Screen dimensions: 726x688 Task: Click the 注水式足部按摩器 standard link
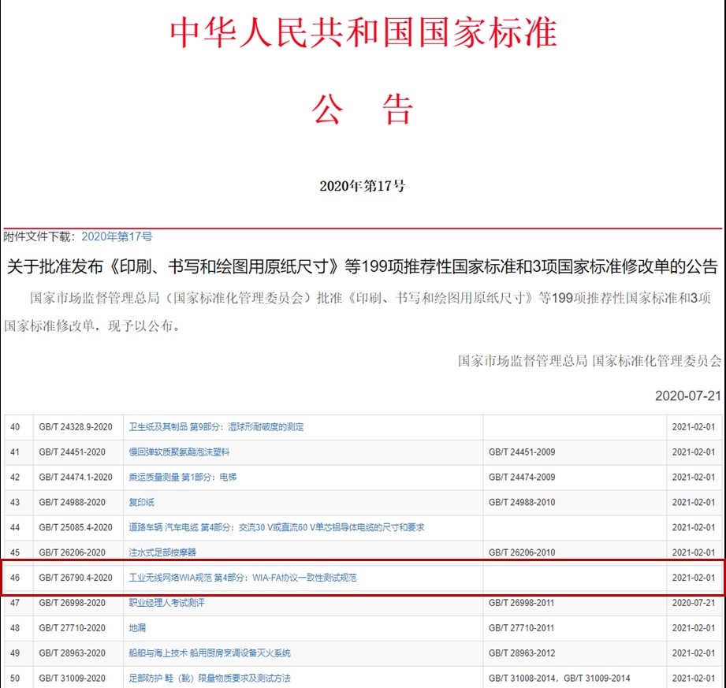[x=162, y=552]
